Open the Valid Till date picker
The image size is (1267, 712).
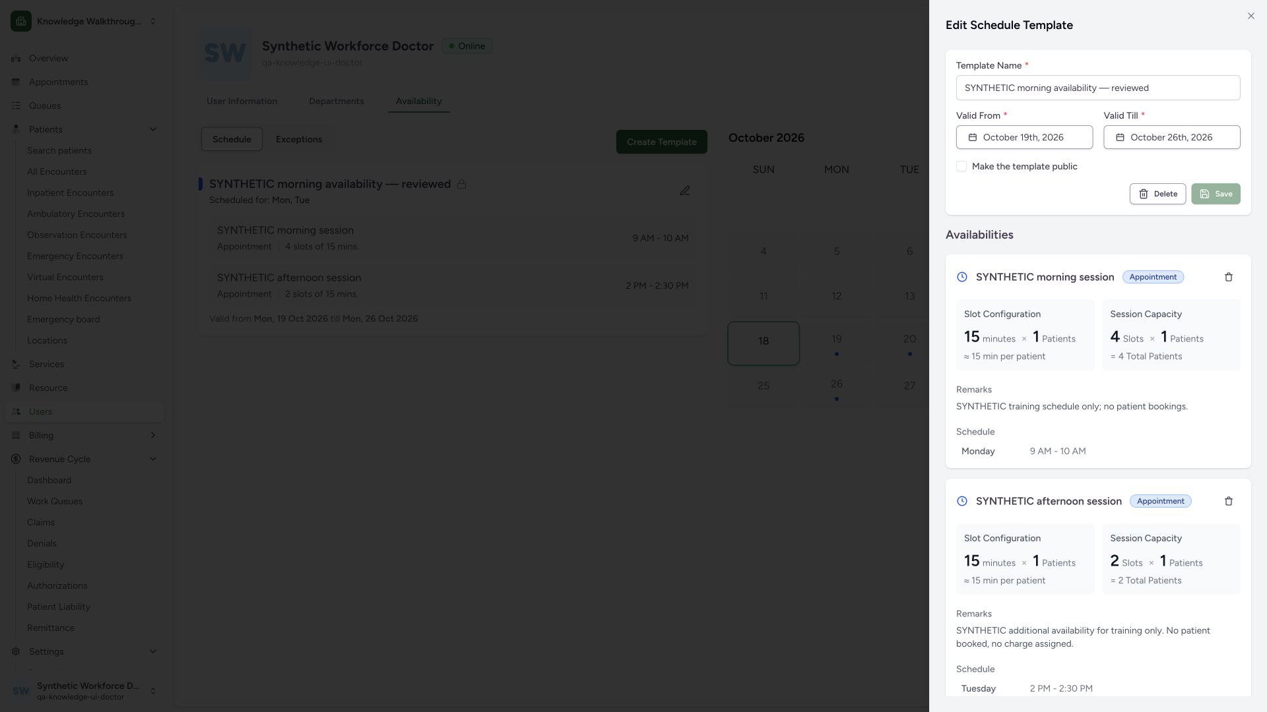1172,137
